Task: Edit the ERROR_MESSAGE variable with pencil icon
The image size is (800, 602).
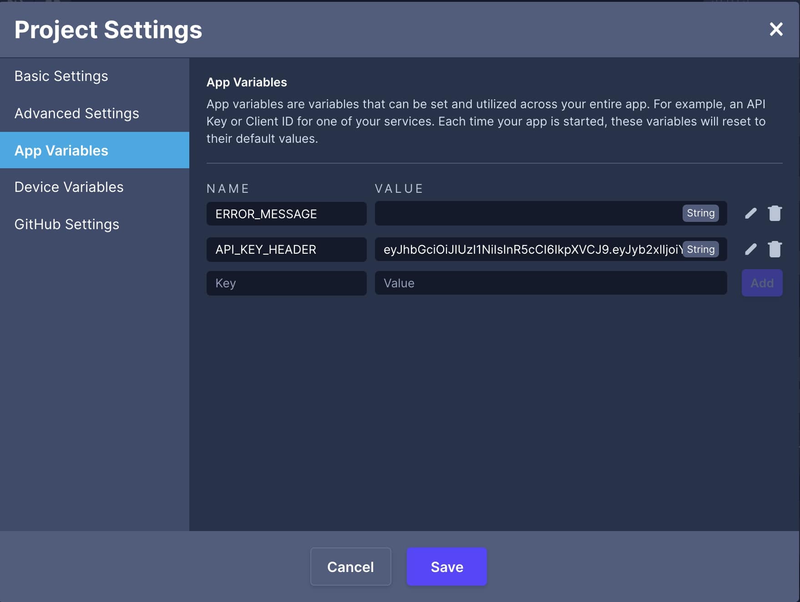Action: (751, 213)
